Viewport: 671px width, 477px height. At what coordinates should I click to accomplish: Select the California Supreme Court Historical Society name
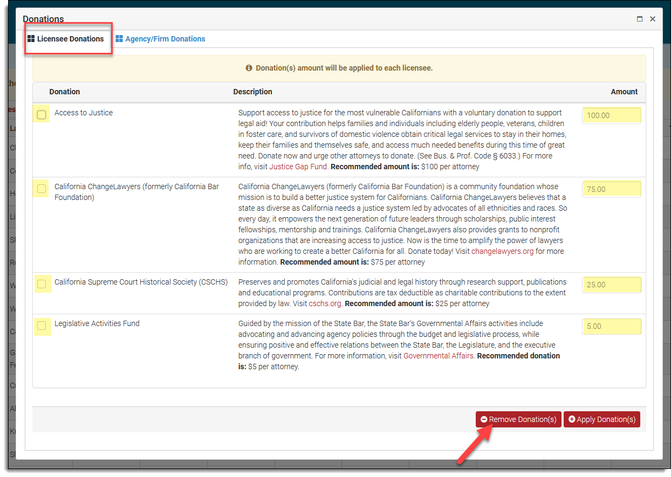(x=141, y=282)
